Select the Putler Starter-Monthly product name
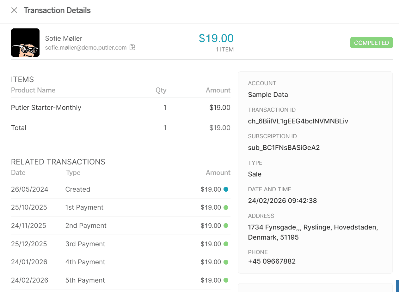Viewport: 399px width, 292px height. [46, 107]
